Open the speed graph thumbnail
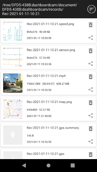This screenshot has width=97, height=172. pos(13,31)
